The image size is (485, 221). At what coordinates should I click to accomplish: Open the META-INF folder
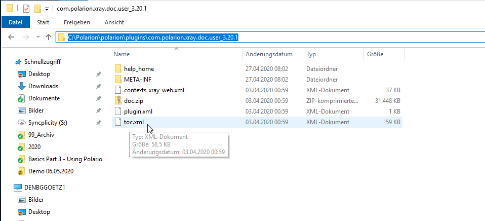tap(137, 79)
